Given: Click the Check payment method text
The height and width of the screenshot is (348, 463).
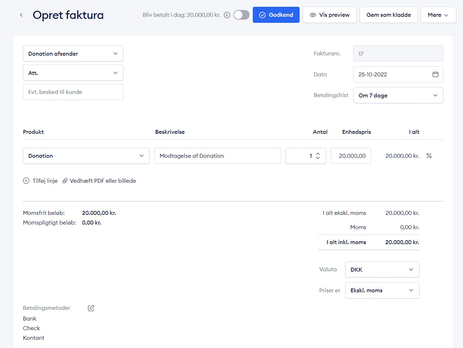Looking at the screenshot, I should pos(31,328).
